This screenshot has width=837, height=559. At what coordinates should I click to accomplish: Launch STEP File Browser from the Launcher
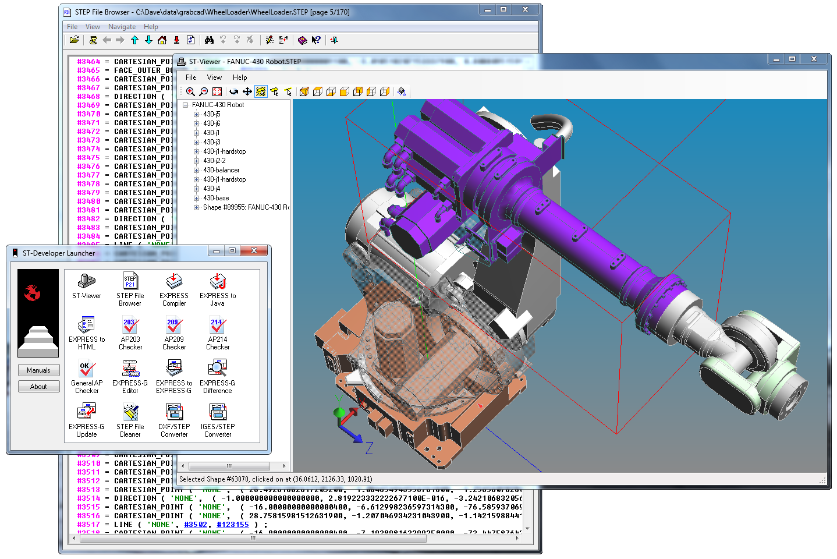click(130, 289)
